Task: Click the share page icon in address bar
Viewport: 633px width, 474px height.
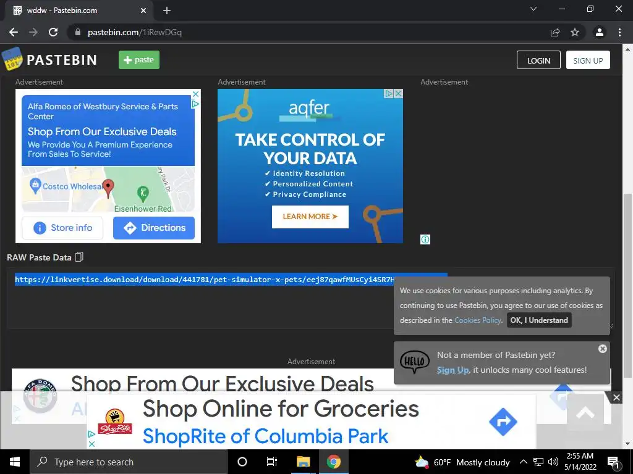Action: pos(555,32)
